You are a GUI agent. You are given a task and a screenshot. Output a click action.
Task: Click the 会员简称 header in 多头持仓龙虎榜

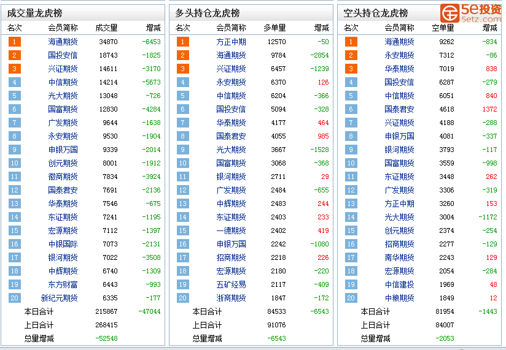tap(231, 28)
